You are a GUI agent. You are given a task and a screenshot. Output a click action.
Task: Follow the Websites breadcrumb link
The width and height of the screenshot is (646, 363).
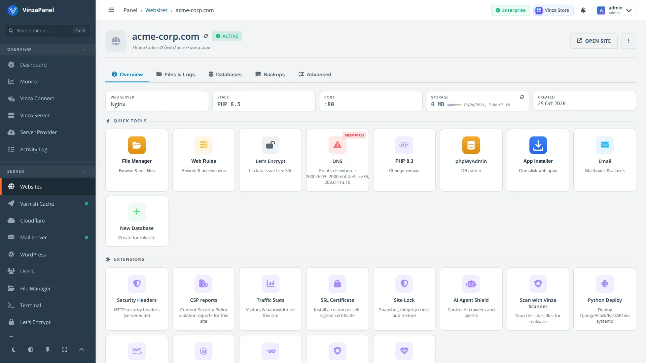156,10
